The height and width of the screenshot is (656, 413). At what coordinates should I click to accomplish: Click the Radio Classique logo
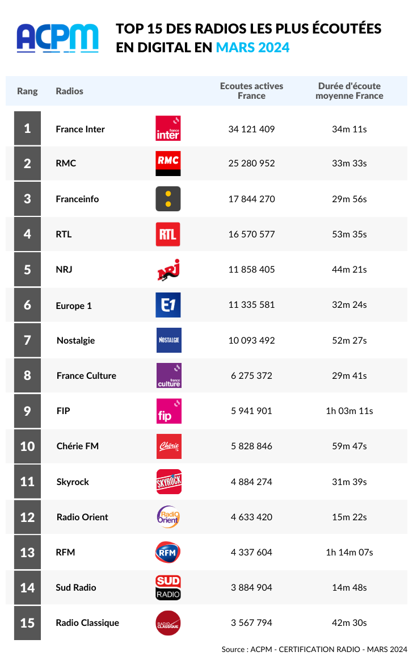click(168, 623)
